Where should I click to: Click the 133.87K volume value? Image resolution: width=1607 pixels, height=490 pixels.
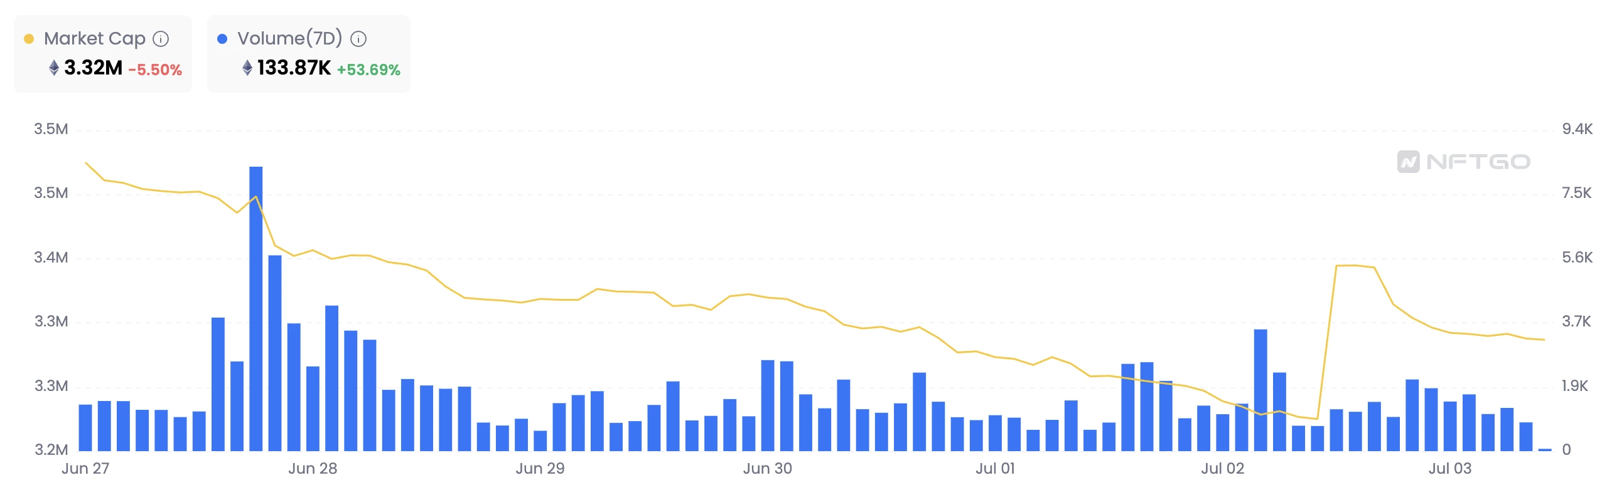click(294, 68)
